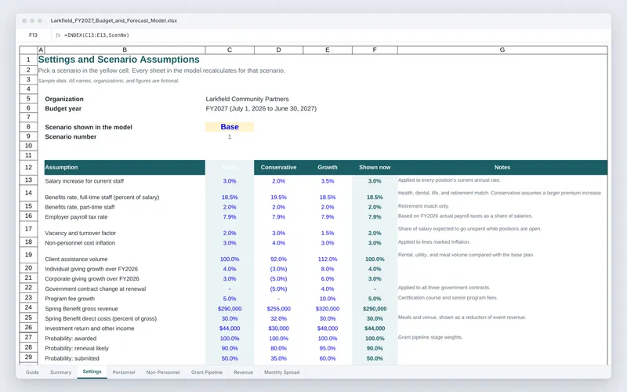Select Base $44,000 investment return cell
Image resolution: width=627 pixels, height=392 pixels.
pyautogui.click(x=230, y=328)
